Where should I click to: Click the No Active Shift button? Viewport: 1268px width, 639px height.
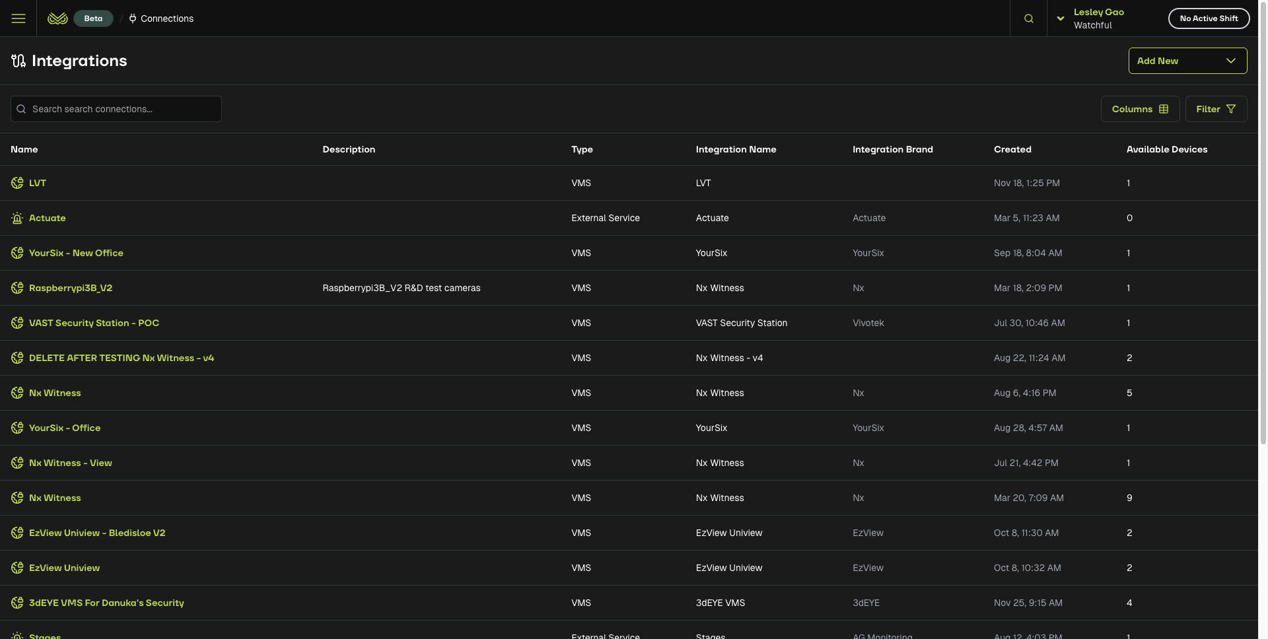pos(1209,18)
